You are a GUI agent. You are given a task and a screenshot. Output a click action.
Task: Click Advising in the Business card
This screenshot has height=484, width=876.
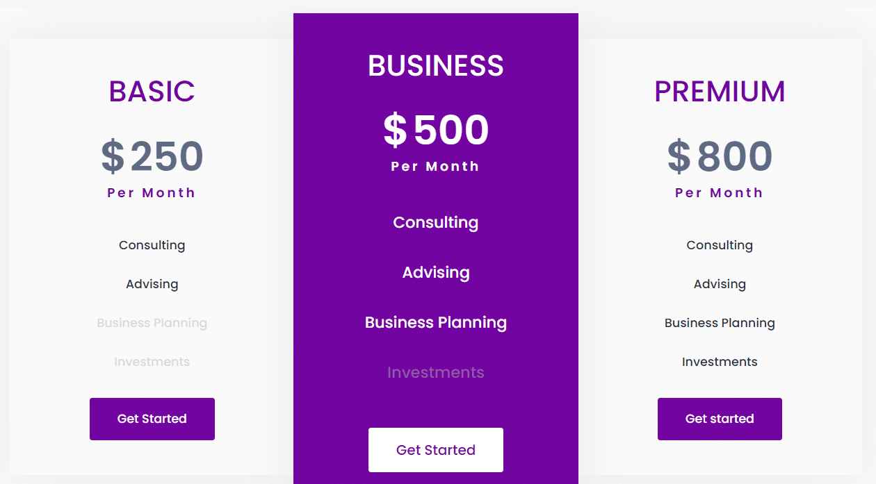[435, 272]
